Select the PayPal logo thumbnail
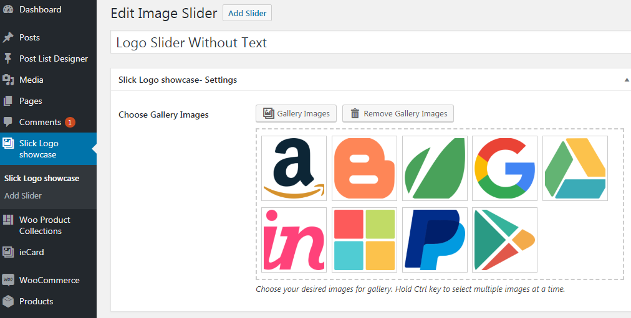The width and height of the screenshot is (631, 318). [x=435, y=240]
